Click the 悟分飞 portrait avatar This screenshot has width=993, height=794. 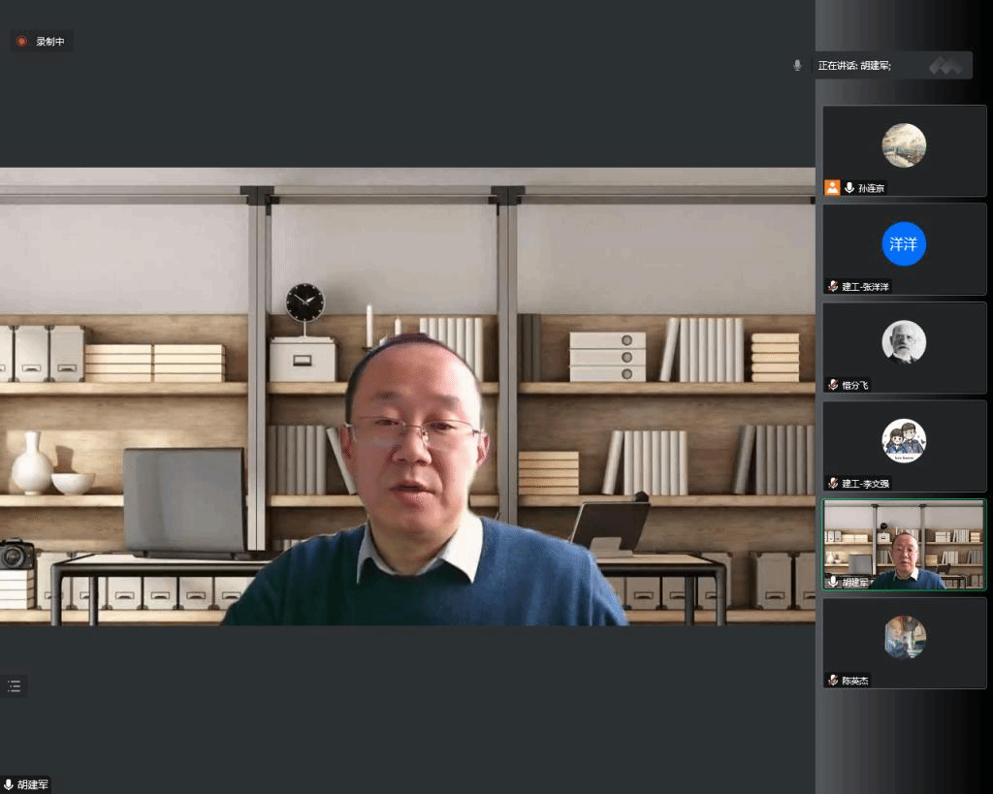pyautogui.click(x=904, y=342)
